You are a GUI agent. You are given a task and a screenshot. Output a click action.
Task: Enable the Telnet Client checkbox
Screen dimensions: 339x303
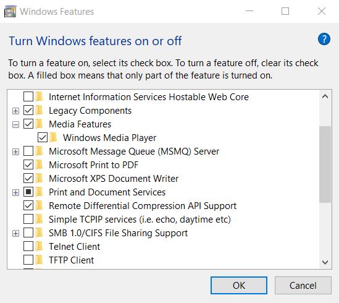[x=28, y=247]
